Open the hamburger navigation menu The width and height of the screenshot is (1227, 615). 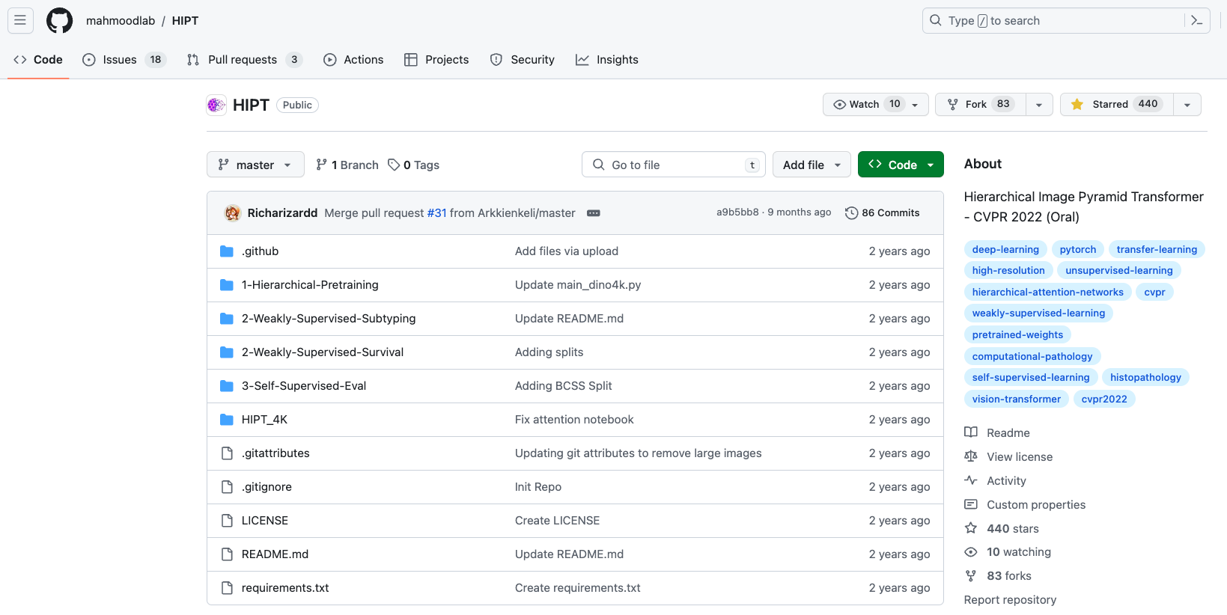[x=20, y=20]
